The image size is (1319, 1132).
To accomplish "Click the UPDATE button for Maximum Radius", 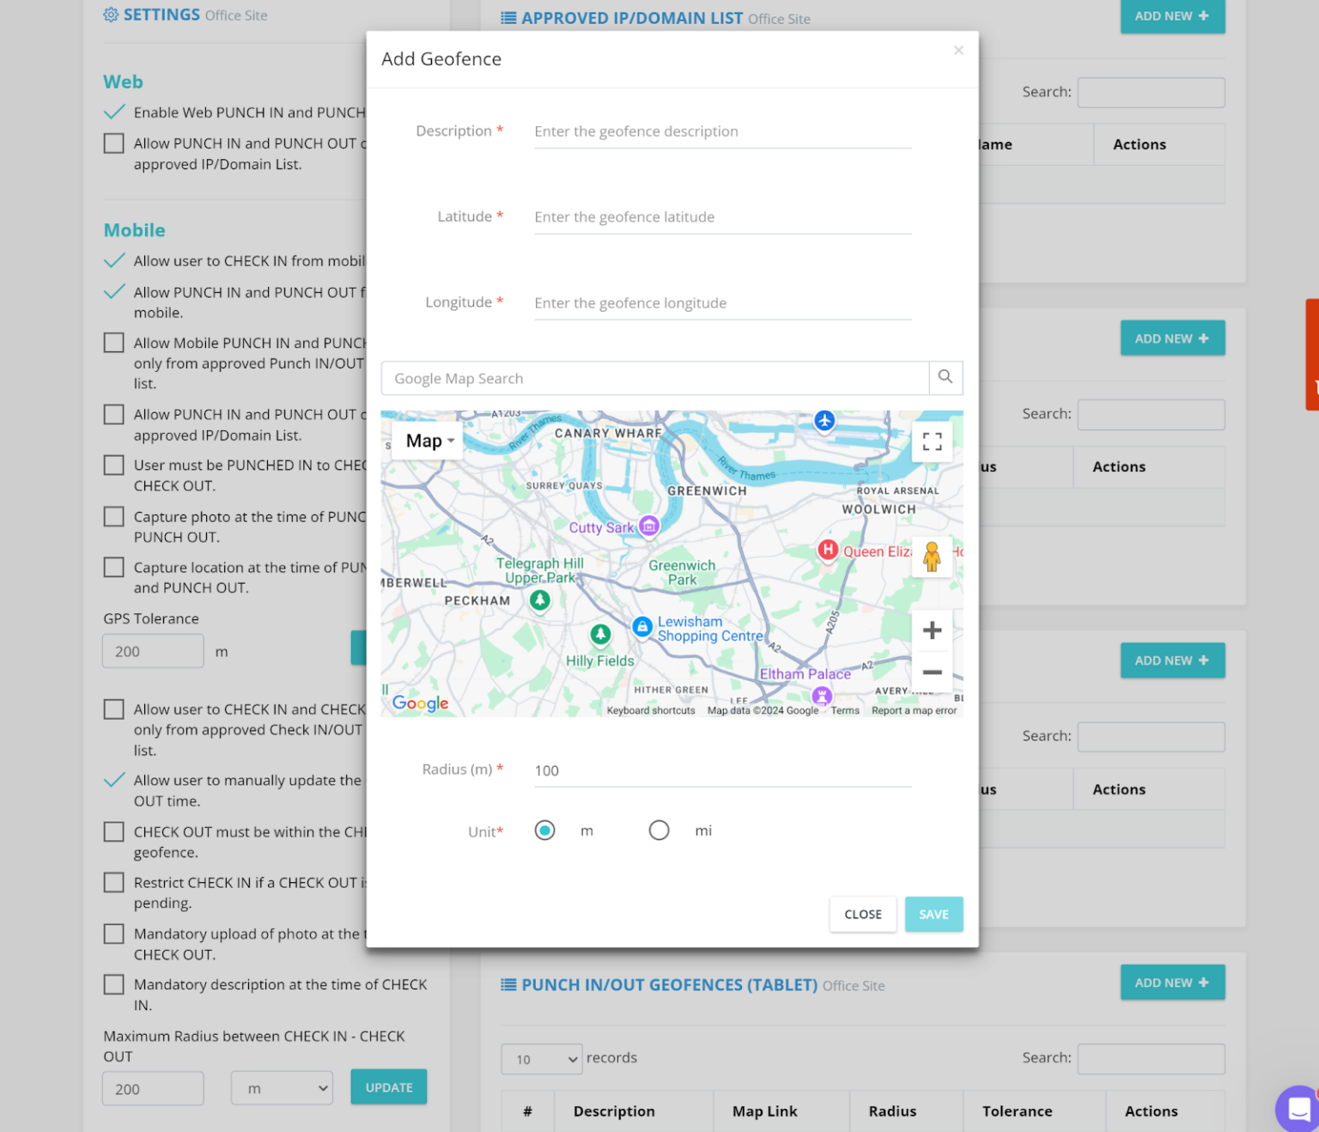I will [x=388, y=1086].
